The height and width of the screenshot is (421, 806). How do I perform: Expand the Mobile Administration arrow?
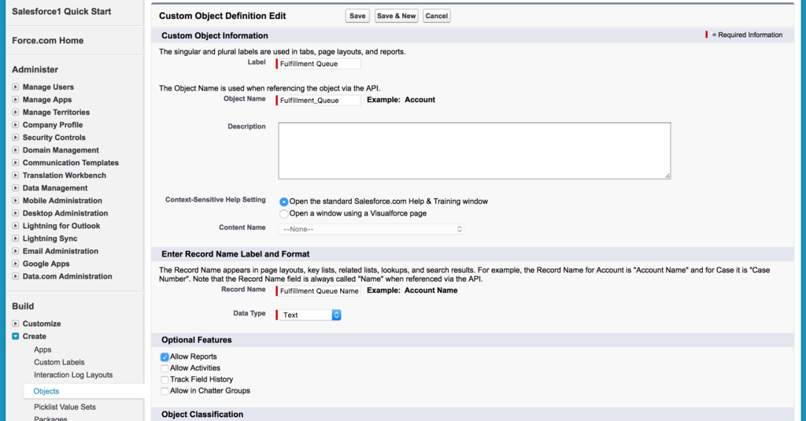pyautogui.click(x=16, y=201)
